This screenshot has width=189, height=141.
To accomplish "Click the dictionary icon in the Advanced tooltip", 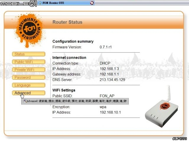I will tap(25, 101).
